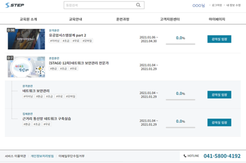Open 근거리 통신망 네트워크 구축실습 title
This screenshot has height=163, width=246.
click(47, 119)
